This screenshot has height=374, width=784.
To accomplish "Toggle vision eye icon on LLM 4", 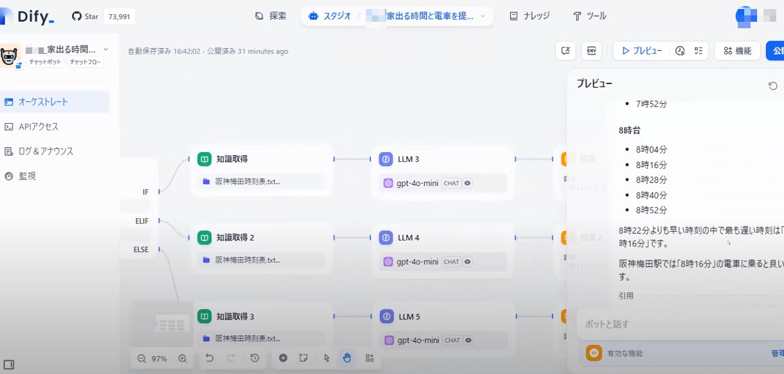I will (468, 262).
